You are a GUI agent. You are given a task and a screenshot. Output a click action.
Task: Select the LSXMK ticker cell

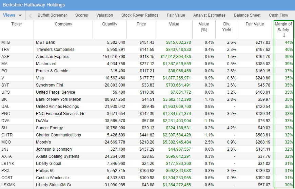point(8,185)
